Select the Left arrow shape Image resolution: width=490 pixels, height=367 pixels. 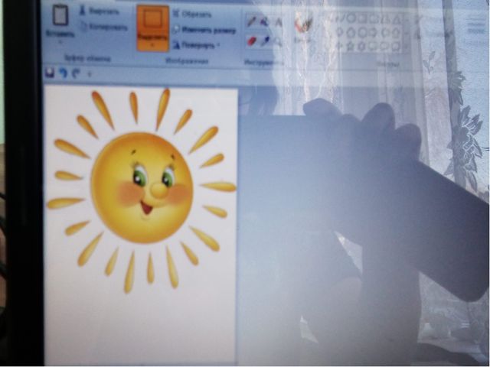tap(384, 32)
